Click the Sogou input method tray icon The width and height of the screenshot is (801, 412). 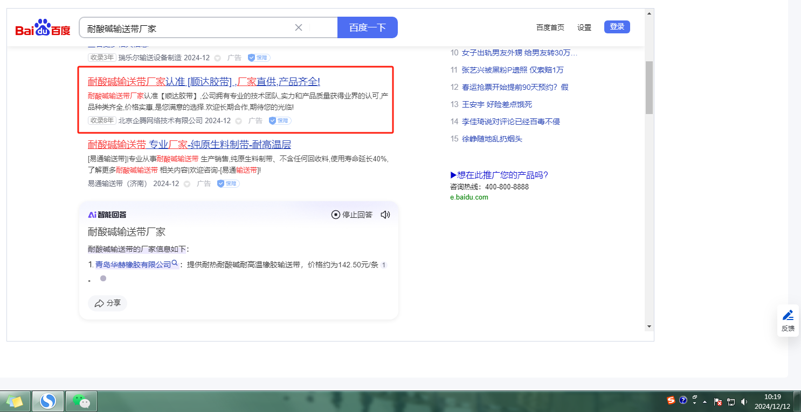[x=671, y=401]
